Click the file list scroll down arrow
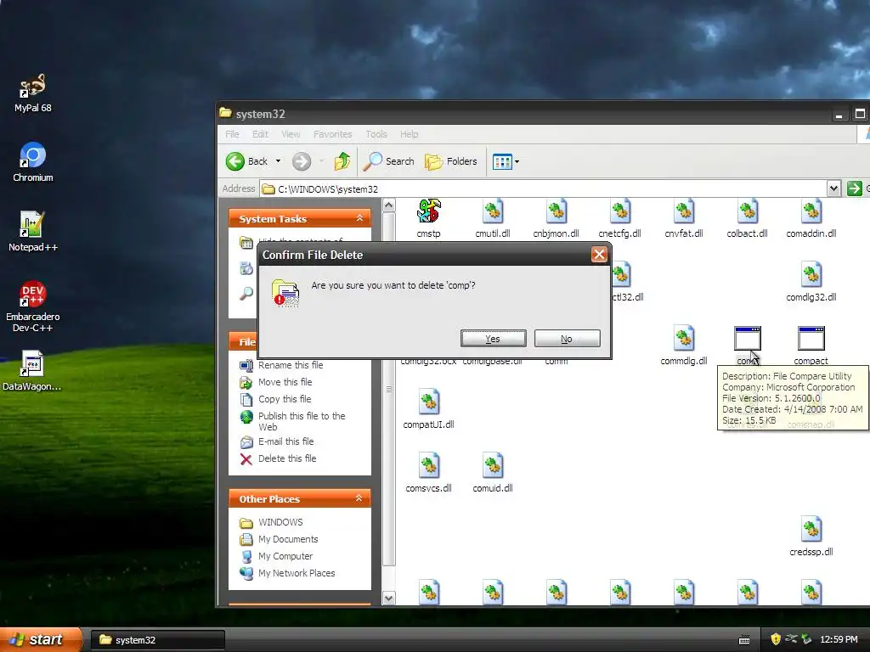The height and width of the screenshot is (652, 870). pos(389,598)
